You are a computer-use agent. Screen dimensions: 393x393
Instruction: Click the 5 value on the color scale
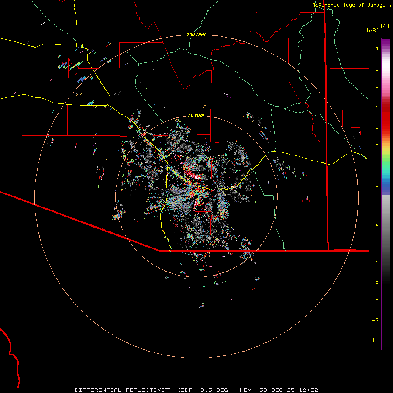point(377,88)
